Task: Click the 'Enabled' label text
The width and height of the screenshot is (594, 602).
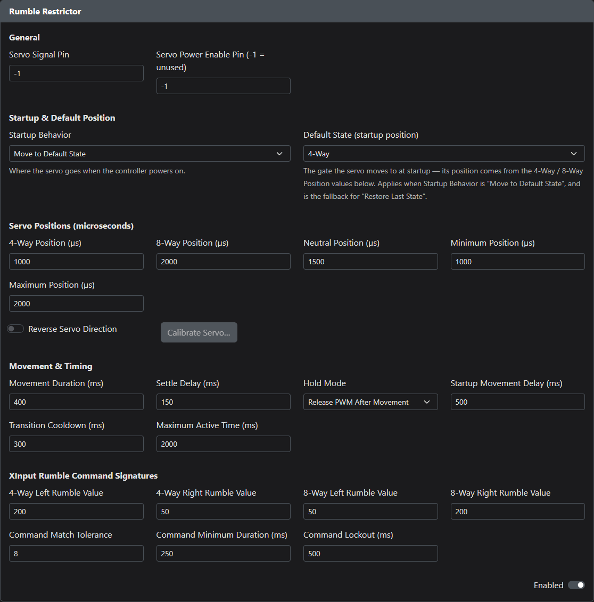Action: click(x=548, y=585)
